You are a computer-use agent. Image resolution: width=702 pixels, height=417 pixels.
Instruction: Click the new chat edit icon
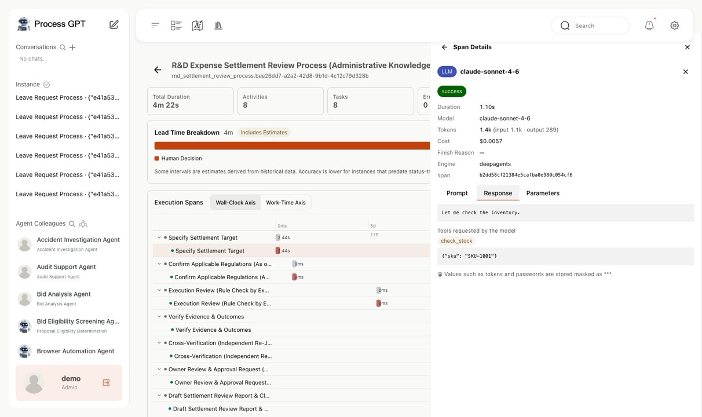click(114, 24)
